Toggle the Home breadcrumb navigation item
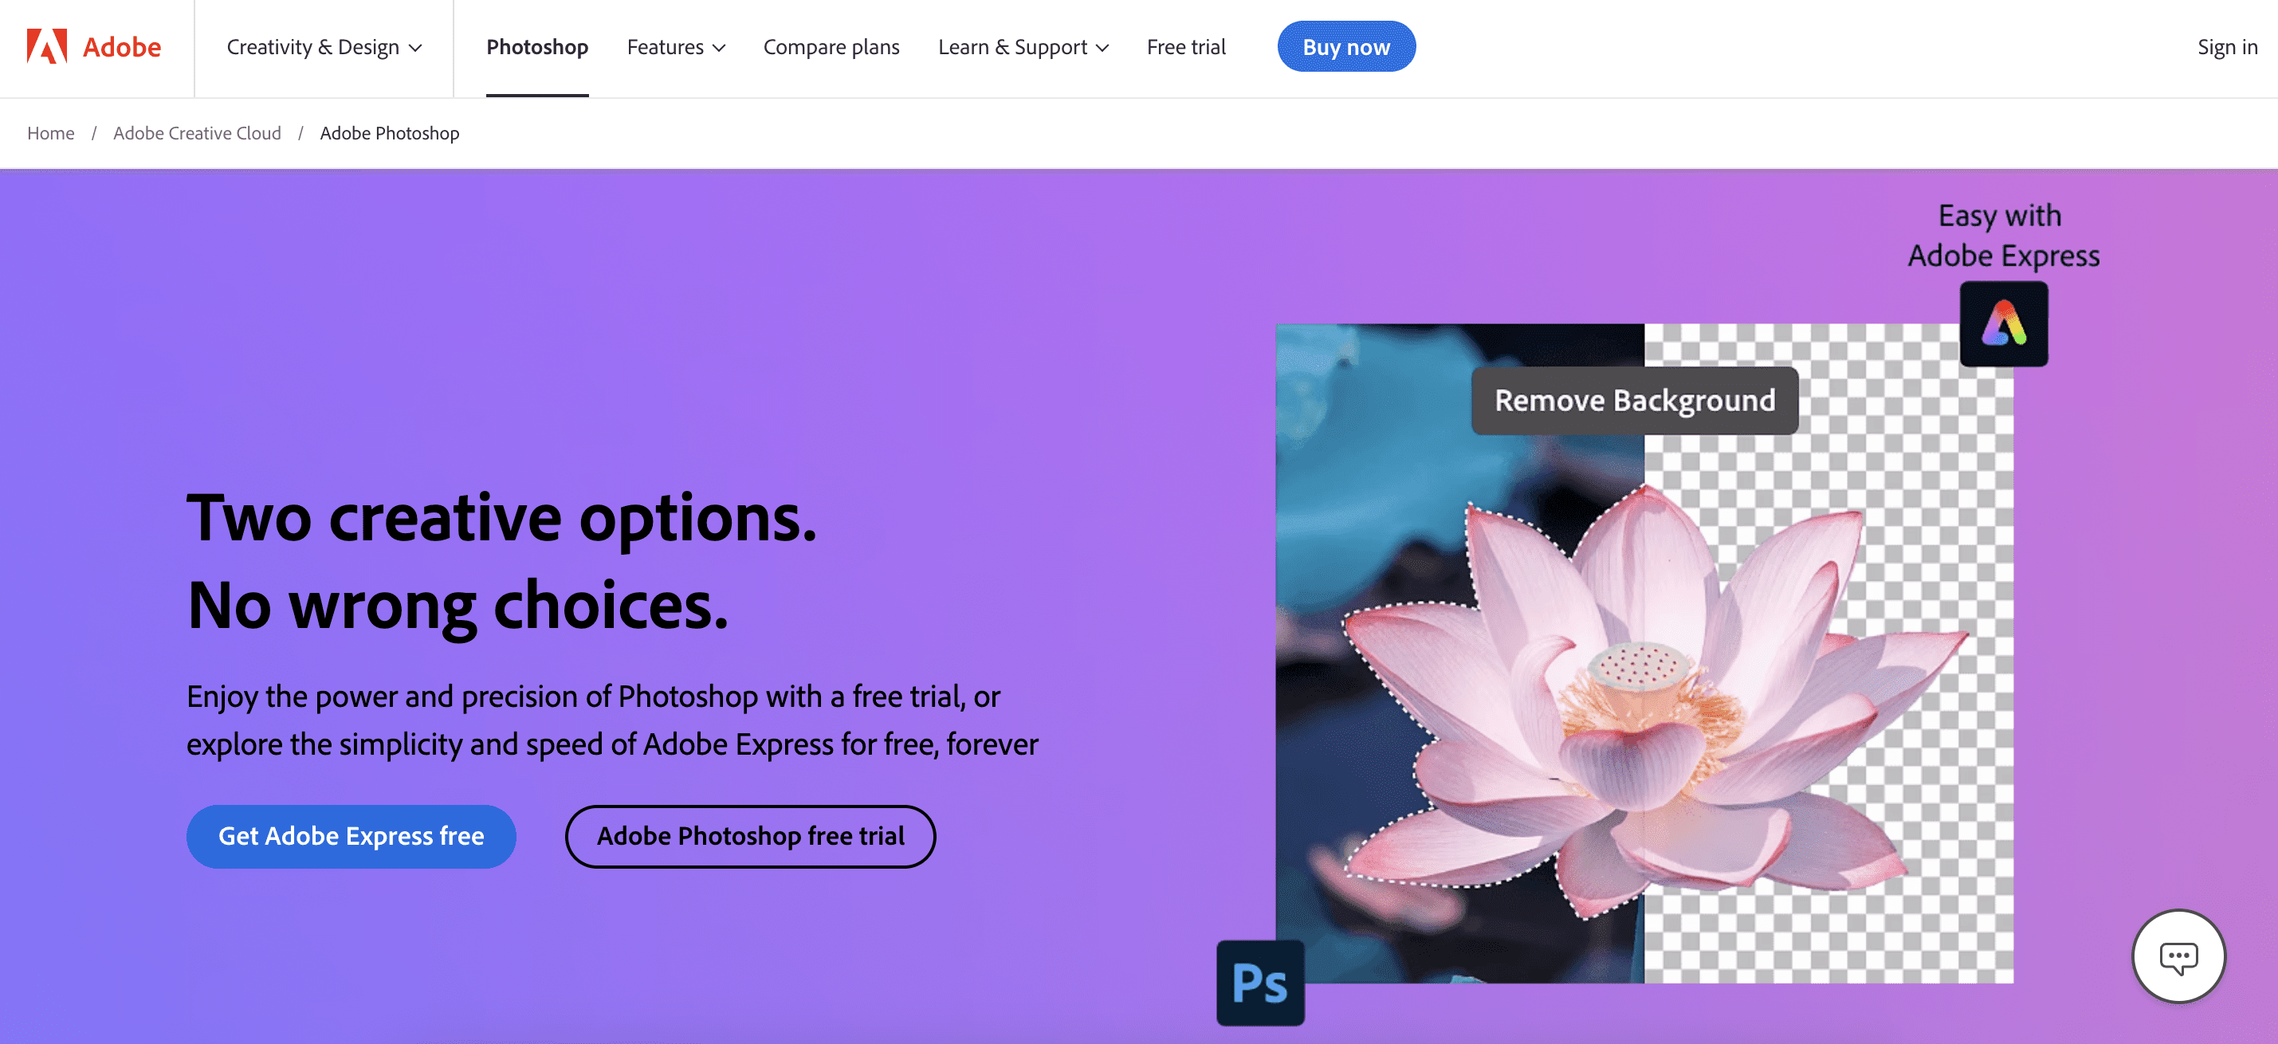Screen dimensions: 2278x1044 [x=51, y=132]
